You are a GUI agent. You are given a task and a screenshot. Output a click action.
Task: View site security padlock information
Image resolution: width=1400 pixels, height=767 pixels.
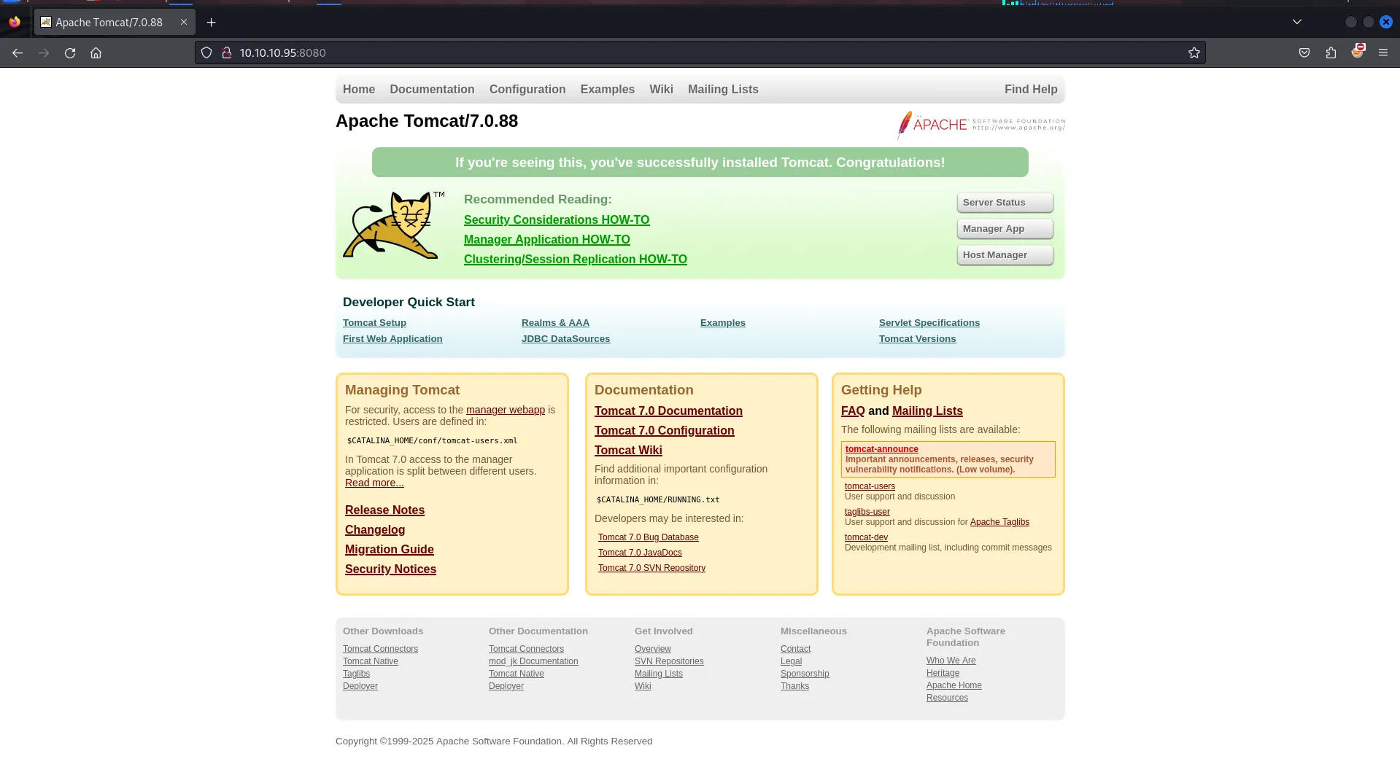coord(227,52)
